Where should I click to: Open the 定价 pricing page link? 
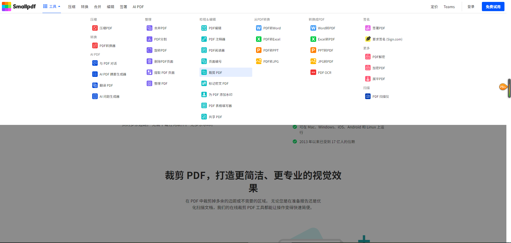coord(434,7)
